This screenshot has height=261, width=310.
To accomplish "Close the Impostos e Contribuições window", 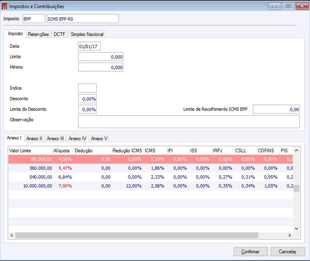I will (x=302, y=6).
